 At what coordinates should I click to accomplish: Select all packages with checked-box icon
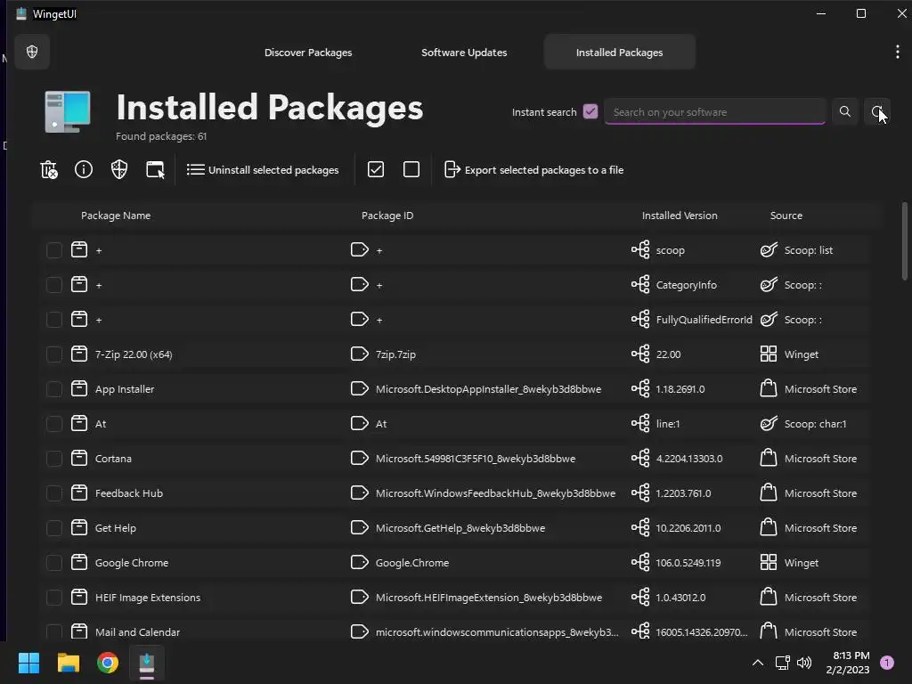pos(376,169)
